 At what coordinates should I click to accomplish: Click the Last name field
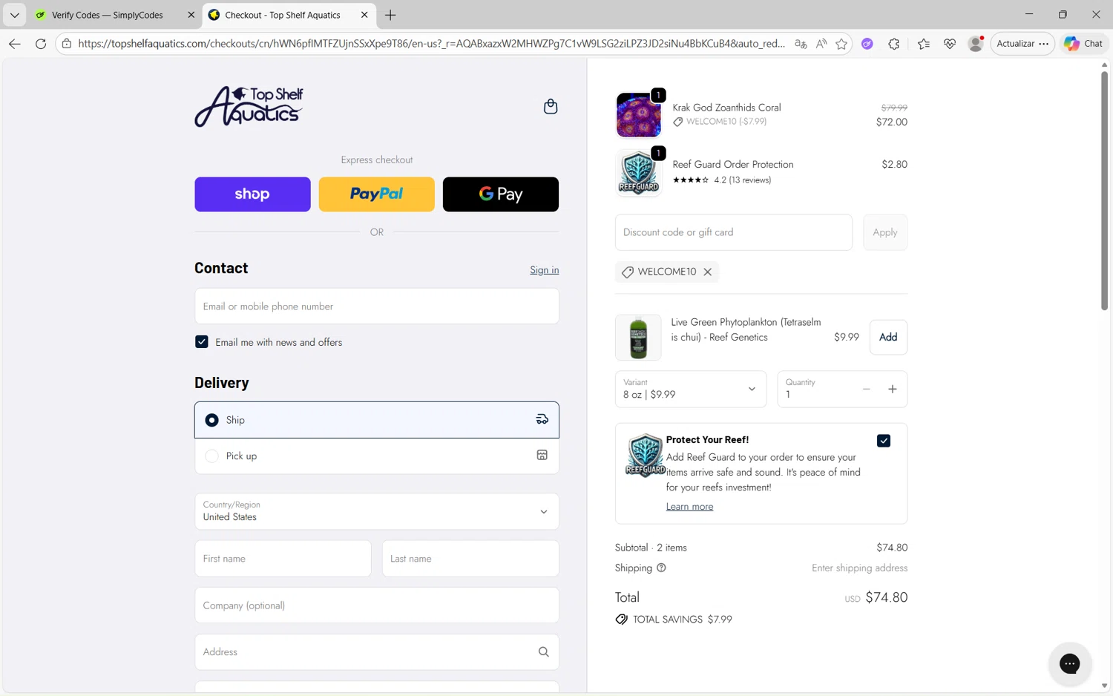click(470, 559)
